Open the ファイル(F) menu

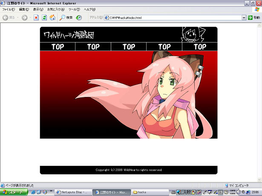(x=9, y=9)
